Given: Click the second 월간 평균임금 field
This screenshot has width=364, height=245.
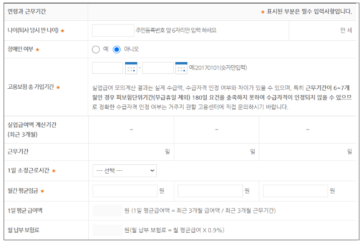Looking at the screenshot, I should [210, 191].
